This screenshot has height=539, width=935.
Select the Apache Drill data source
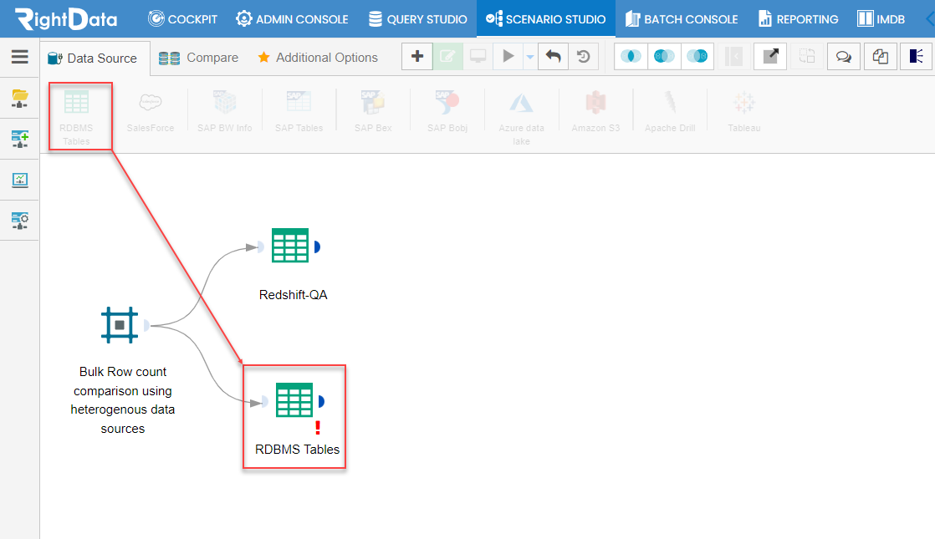[670, 112]
